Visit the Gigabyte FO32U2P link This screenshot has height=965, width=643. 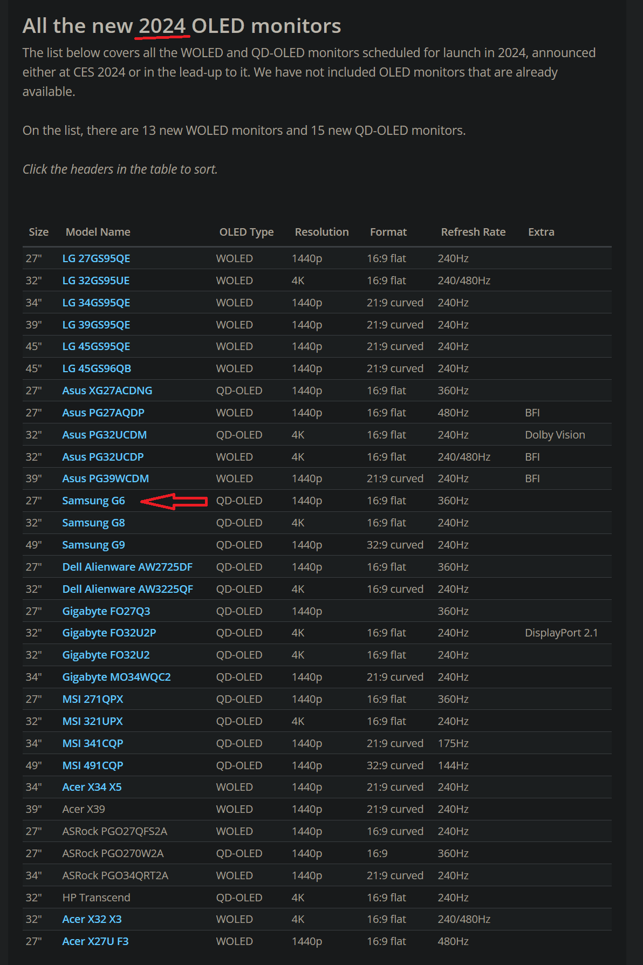click(109, 633)
